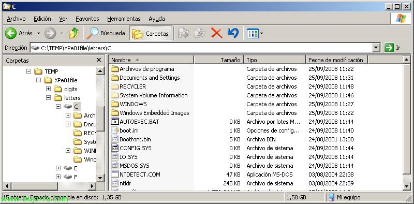Sort by Fecha de modificación column
This screenshot has height=204, width=414.
[337, 60]
